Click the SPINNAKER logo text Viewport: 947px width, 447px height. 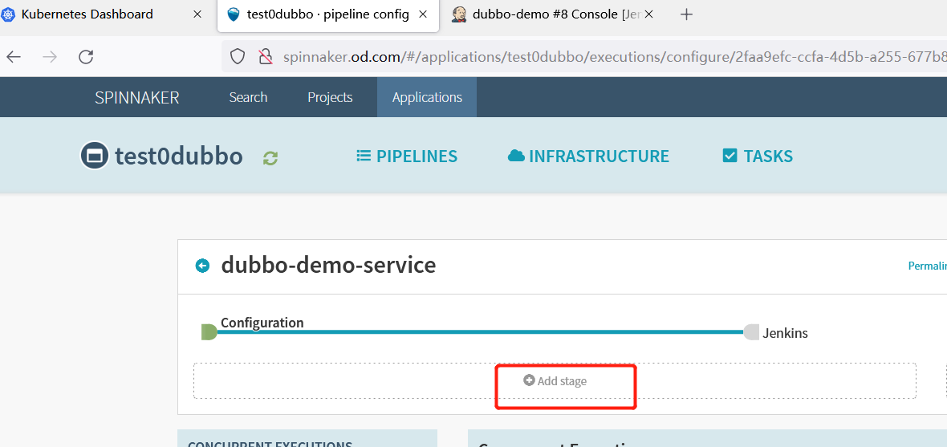point(137,97)
